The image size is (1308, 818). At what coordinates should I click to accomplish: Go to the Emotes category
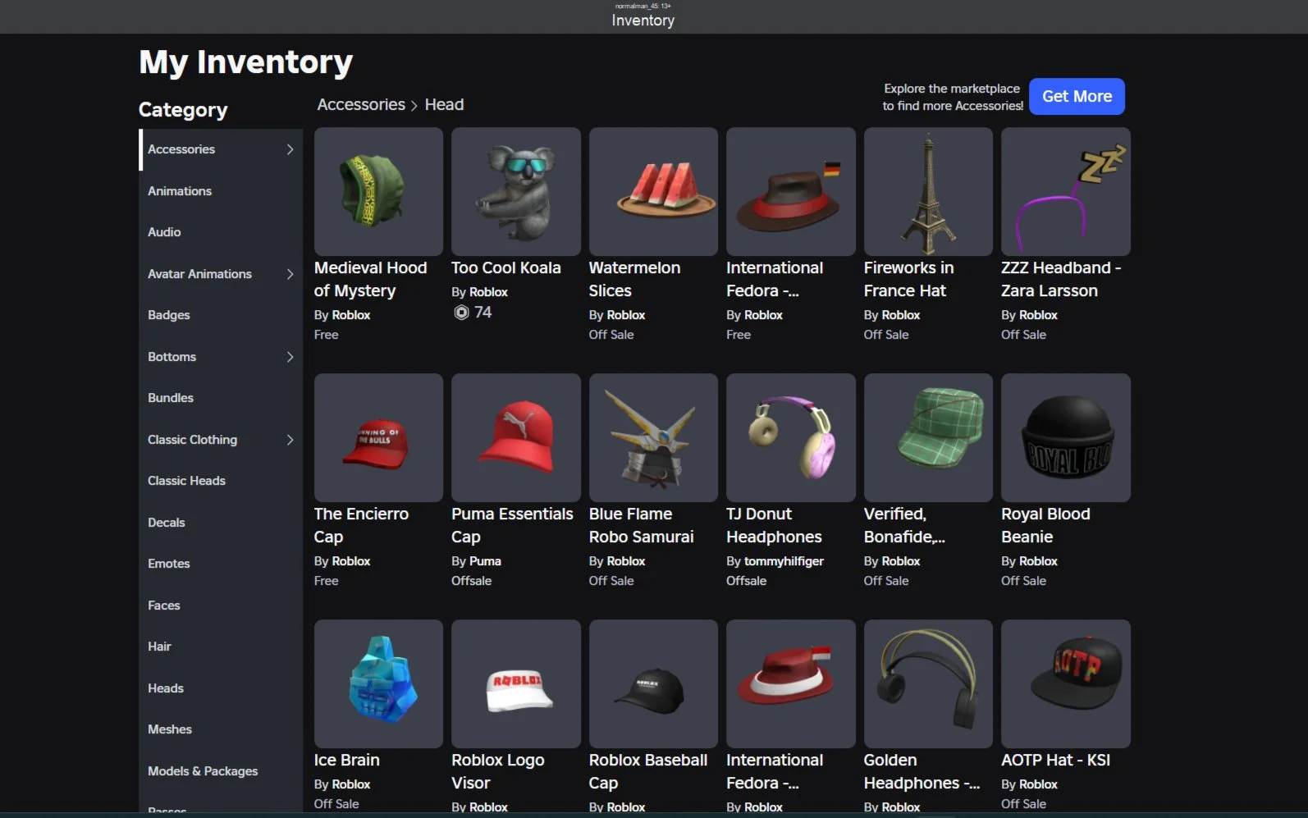click(221, 564)
